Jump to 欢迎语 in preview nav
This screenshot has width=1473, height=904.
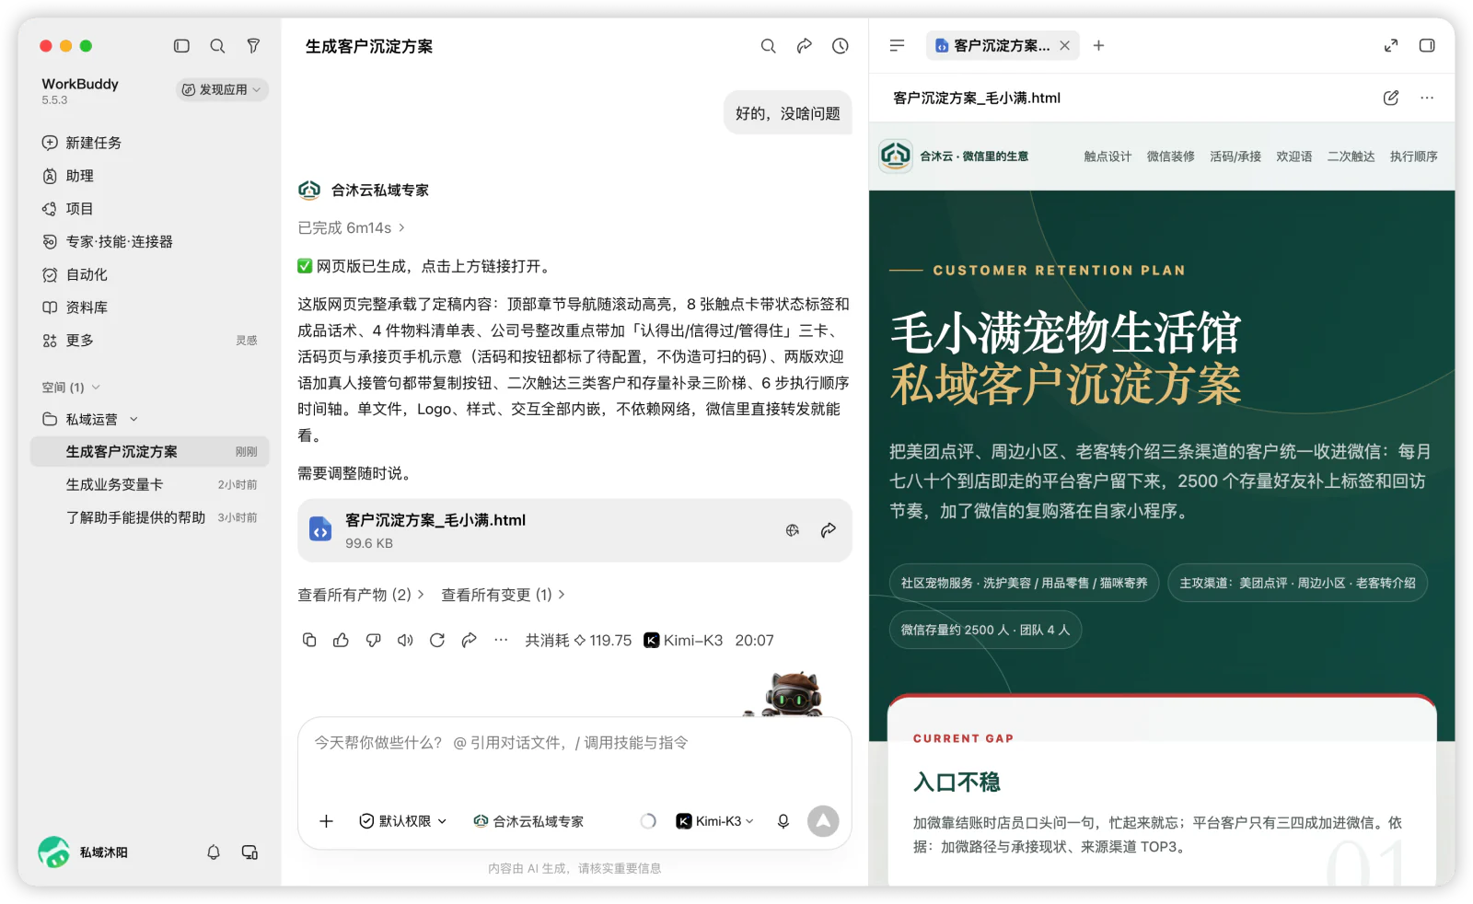coord(1294,156)
